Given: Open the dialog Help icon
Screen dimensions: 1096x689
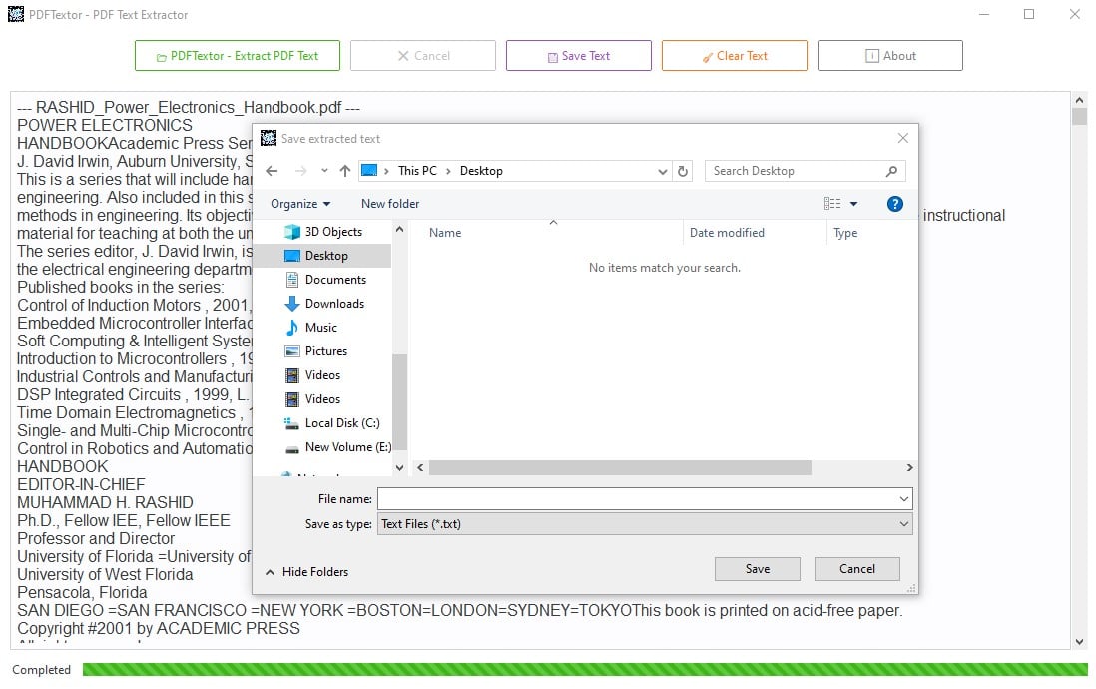Looking at the screenshot, I should point(894,204).
